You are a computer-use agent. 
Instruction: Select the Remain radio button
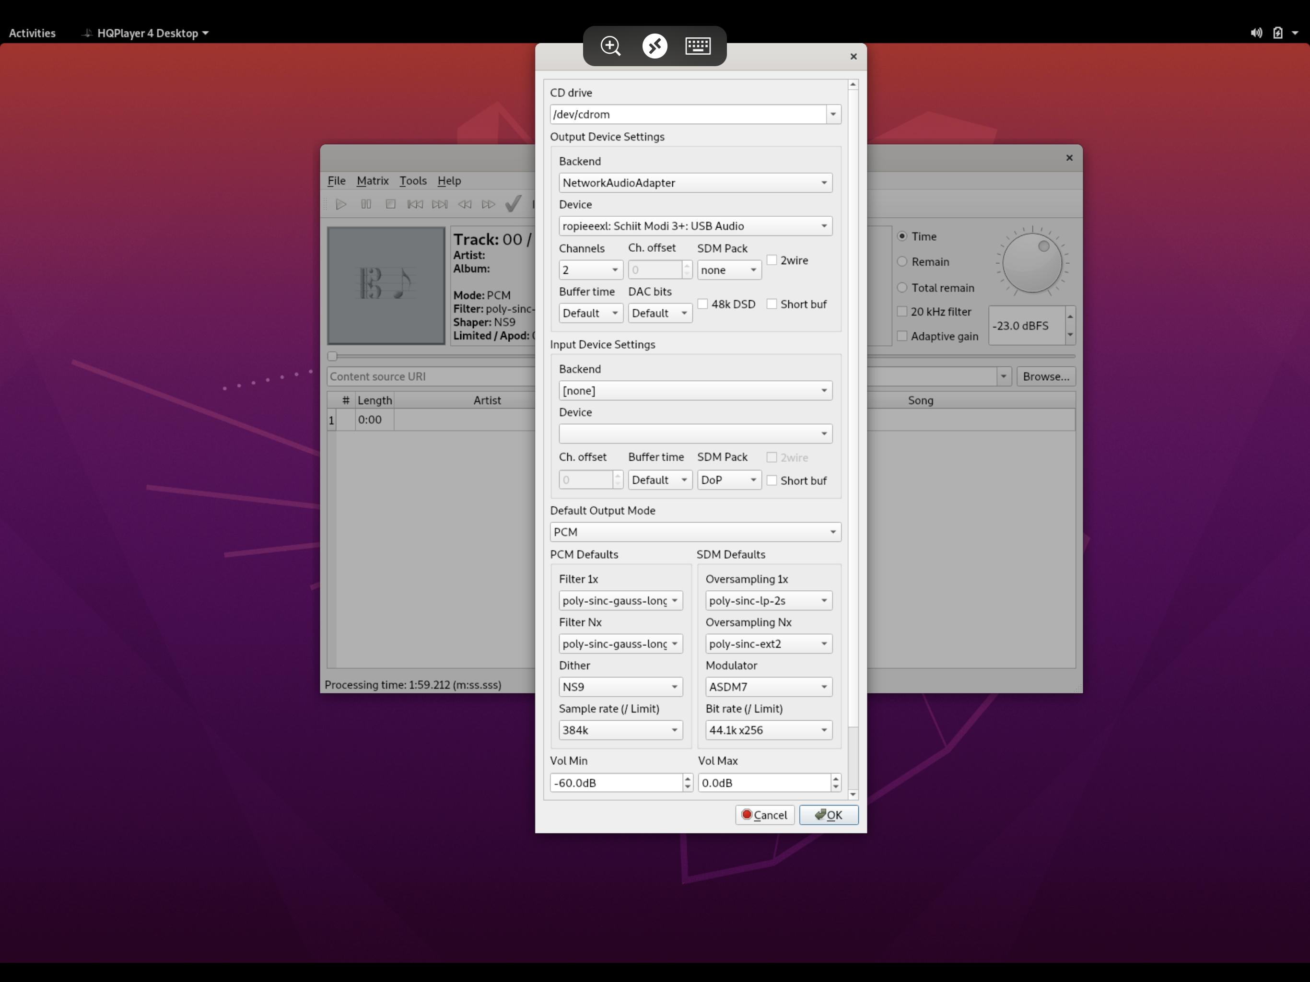[x=902, y=261]
